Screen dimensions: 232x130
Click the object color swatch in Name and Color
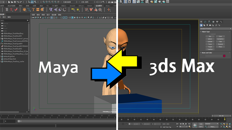point(224,56)
